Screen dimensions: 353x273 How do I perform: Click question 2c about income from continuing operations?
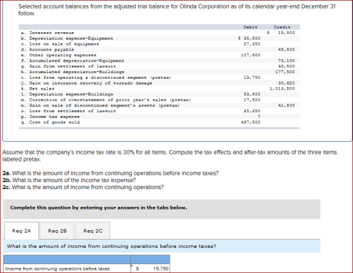coord(83,187)
